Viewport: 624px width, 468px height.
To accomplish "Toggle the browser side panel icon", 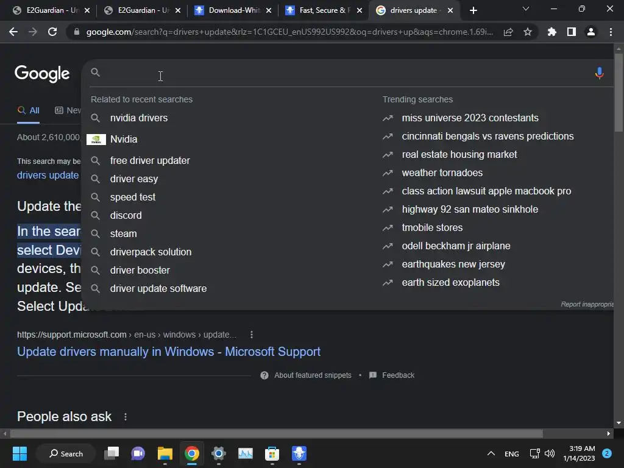I will coord(572,32).
